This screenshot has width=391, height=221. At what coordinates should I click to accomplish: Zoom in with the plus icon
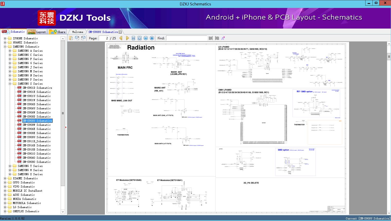[152, 38]
